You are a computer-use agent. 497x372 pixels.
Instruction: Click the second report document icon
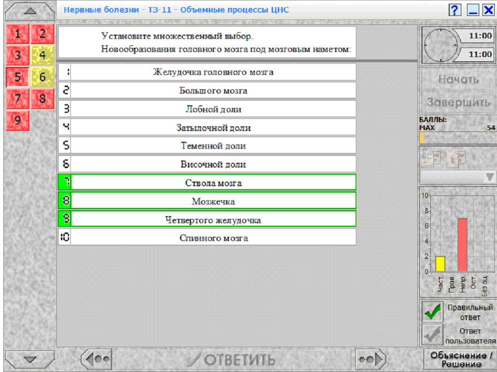tap(456, 158)
